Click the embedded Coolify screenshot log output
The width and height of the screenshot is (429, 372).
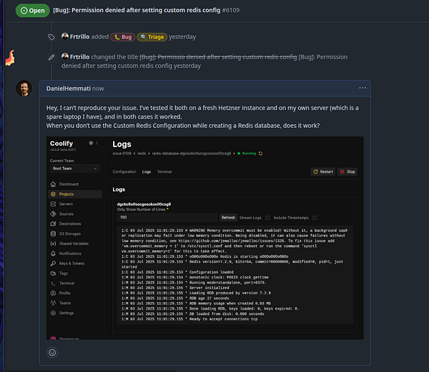point(235,275)
